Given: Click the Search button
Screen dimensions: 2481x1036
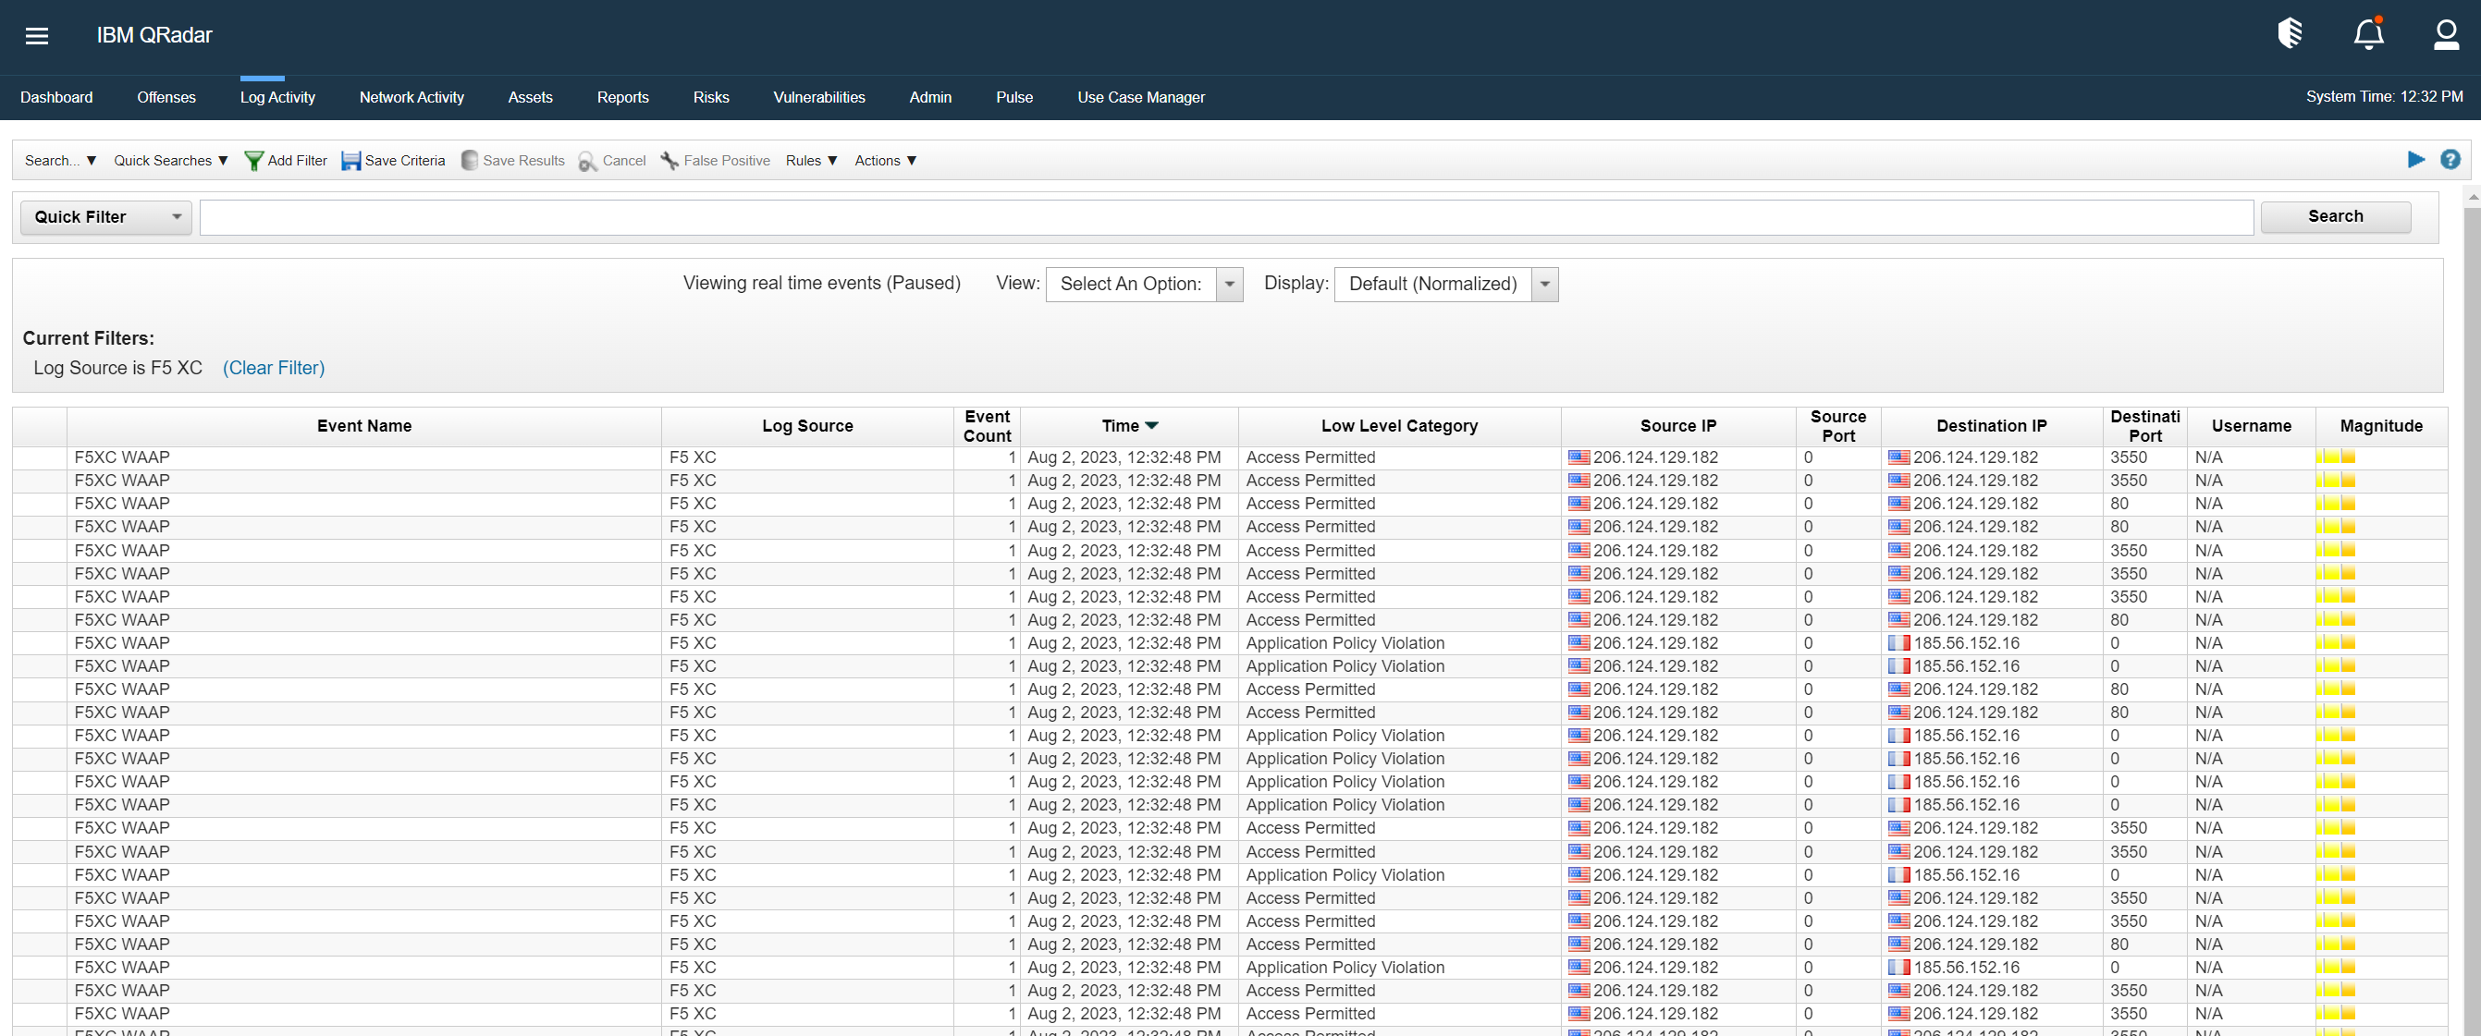Looking at the screenshot, I should point(2335,216).
